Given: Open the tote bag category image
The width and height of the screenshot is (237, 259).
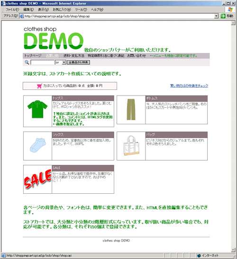Looking at the screenshot, I should coord(131,146).
